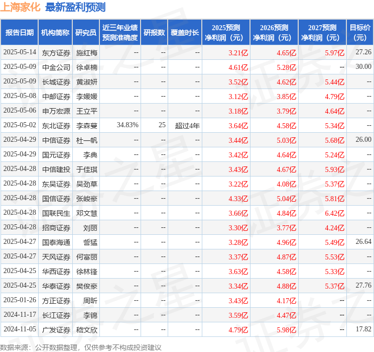Select the 招商证券 institution cell
374x352 pixels.
[56, 228]
